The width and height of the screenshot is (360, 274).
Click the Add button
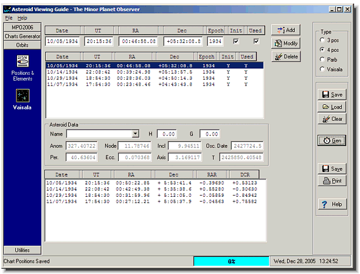286,30
